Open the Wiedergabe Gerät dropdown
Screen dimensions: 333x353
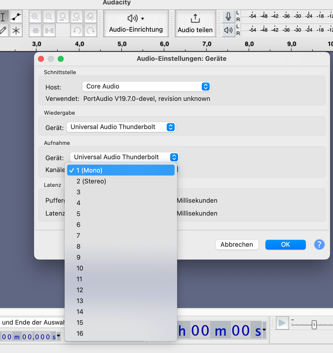click(x=121, y=127)
